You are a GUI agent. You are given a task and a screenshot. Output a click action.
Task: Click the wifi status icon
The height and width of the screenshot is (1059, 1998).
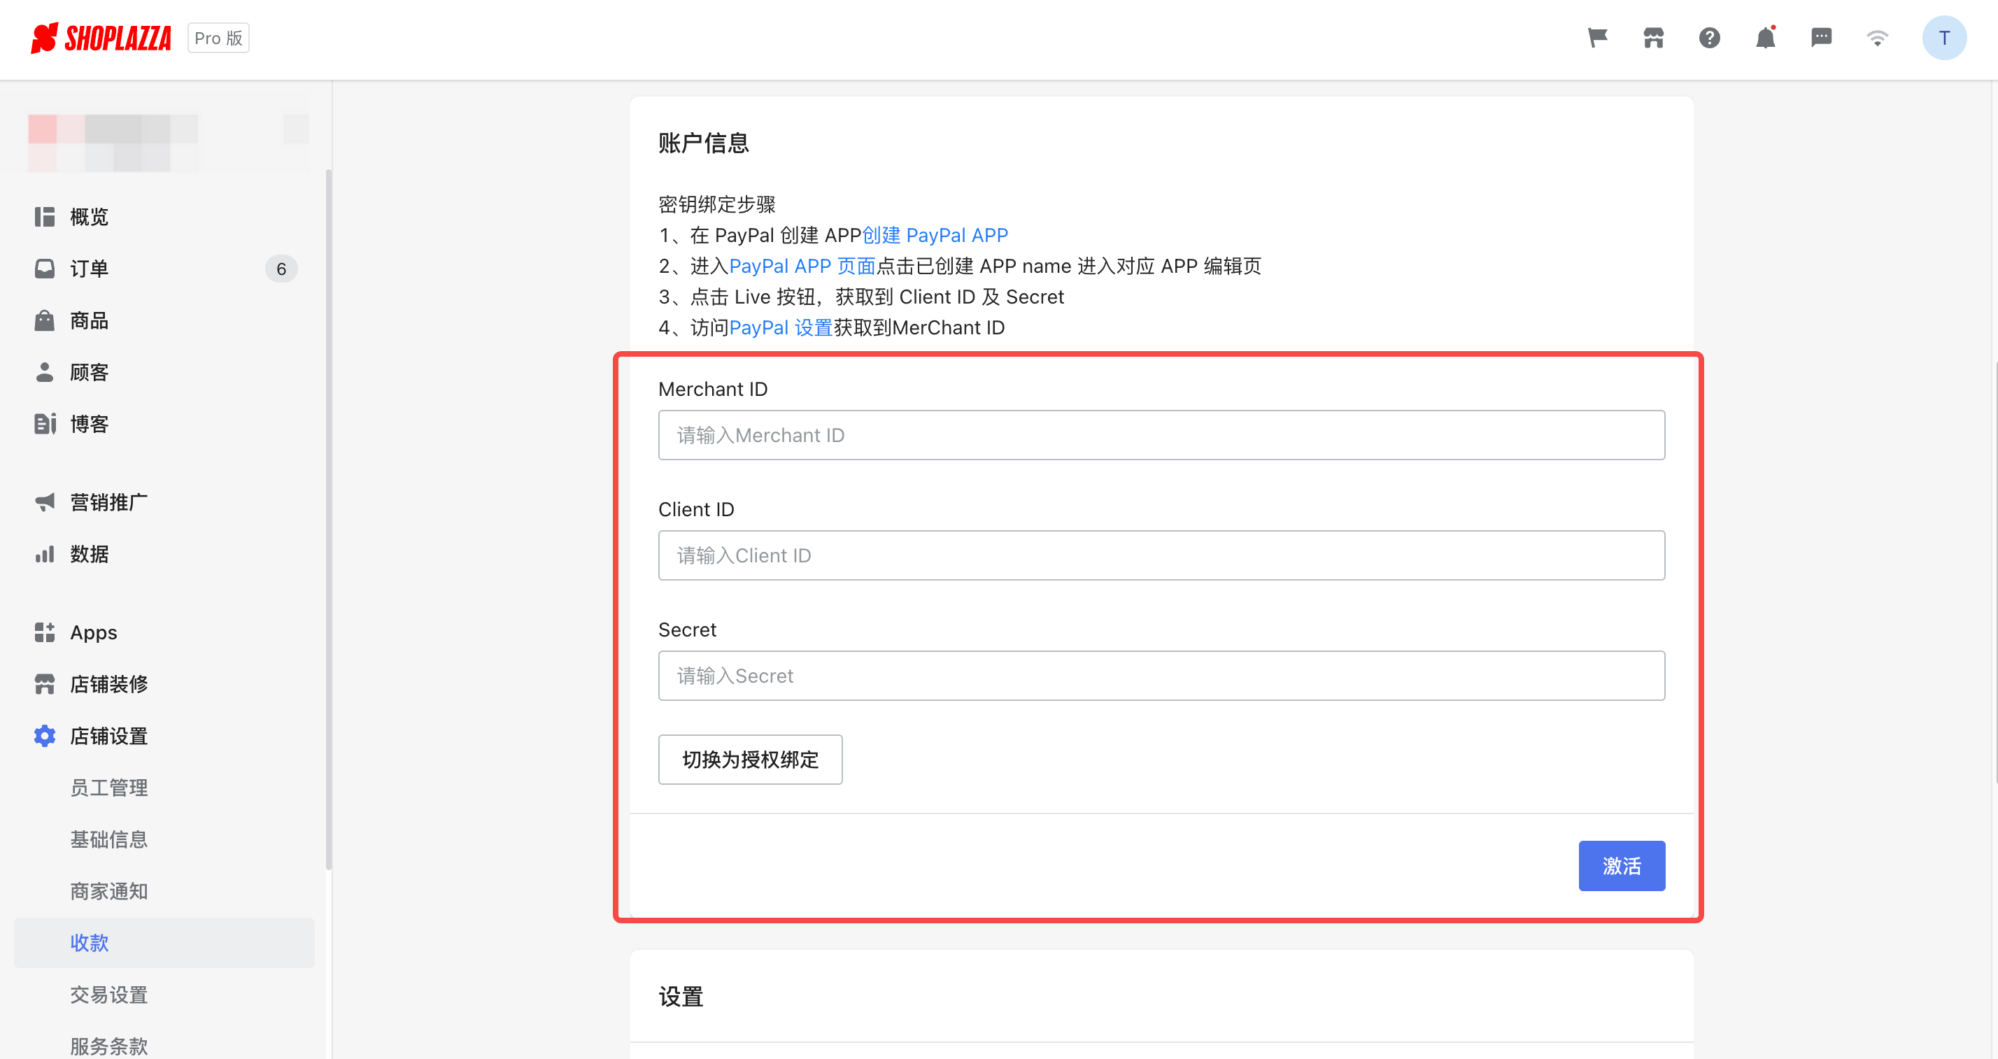tap(1877, 38)
